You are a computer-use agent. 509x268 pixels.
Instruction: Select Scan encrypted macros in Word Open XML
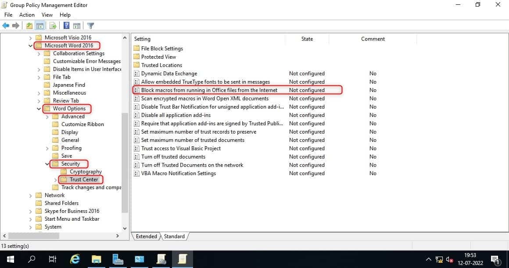(x=205, y=99)
